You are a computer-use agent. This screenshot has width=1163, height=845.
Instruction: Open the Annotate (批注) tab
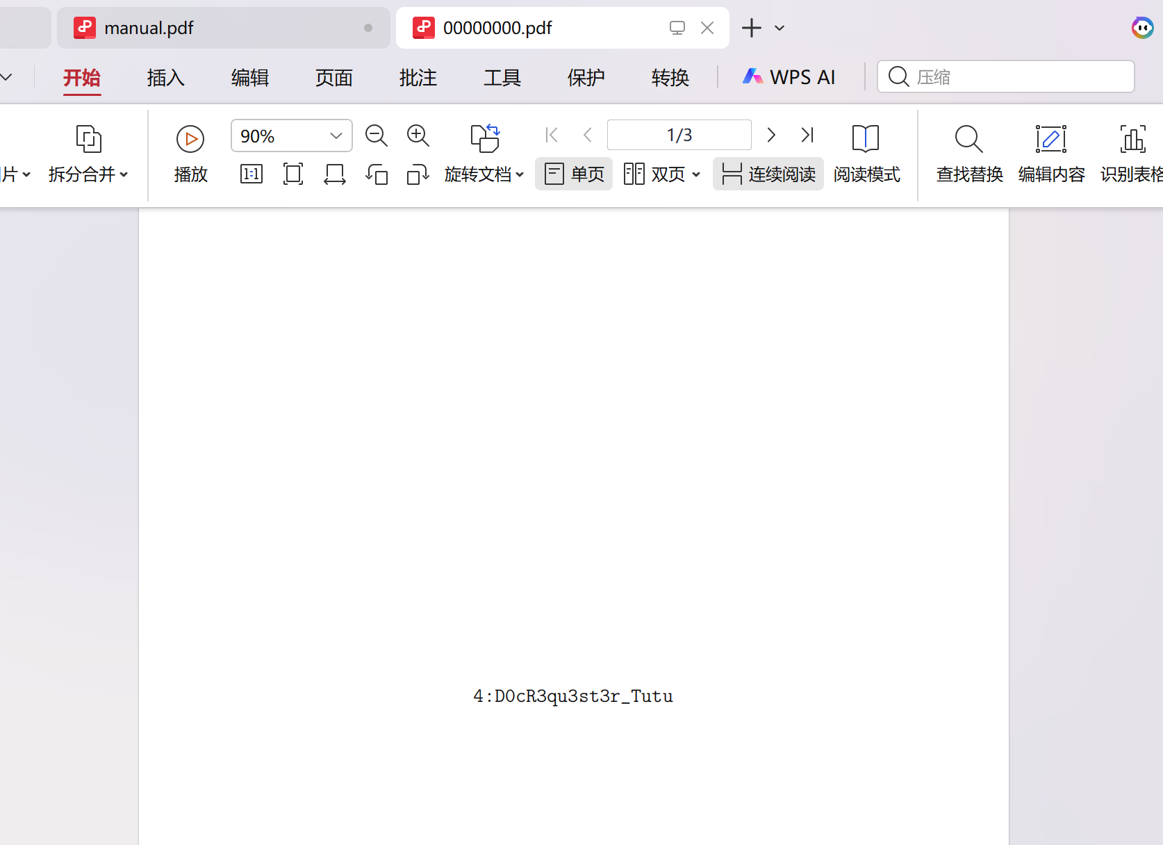pos(418,77)
